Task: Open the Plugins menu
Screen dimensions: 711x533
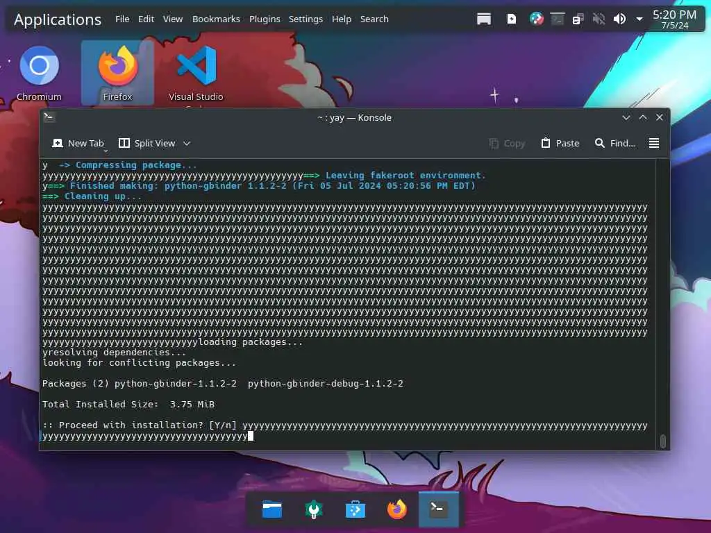Action: tap(265, 19)
